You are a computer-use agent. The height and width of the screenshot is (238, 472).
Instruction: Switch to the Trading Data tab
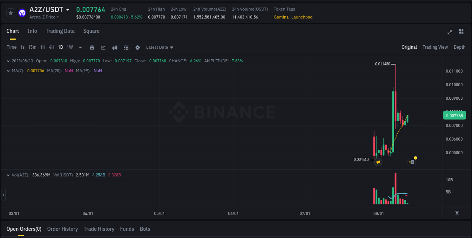pos(60,31)
